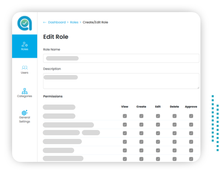Viewport: 219px width, 174px height.
Task: Toggle Edit checkbox in the fourth permission row
Action: click(x=158, y=142)
